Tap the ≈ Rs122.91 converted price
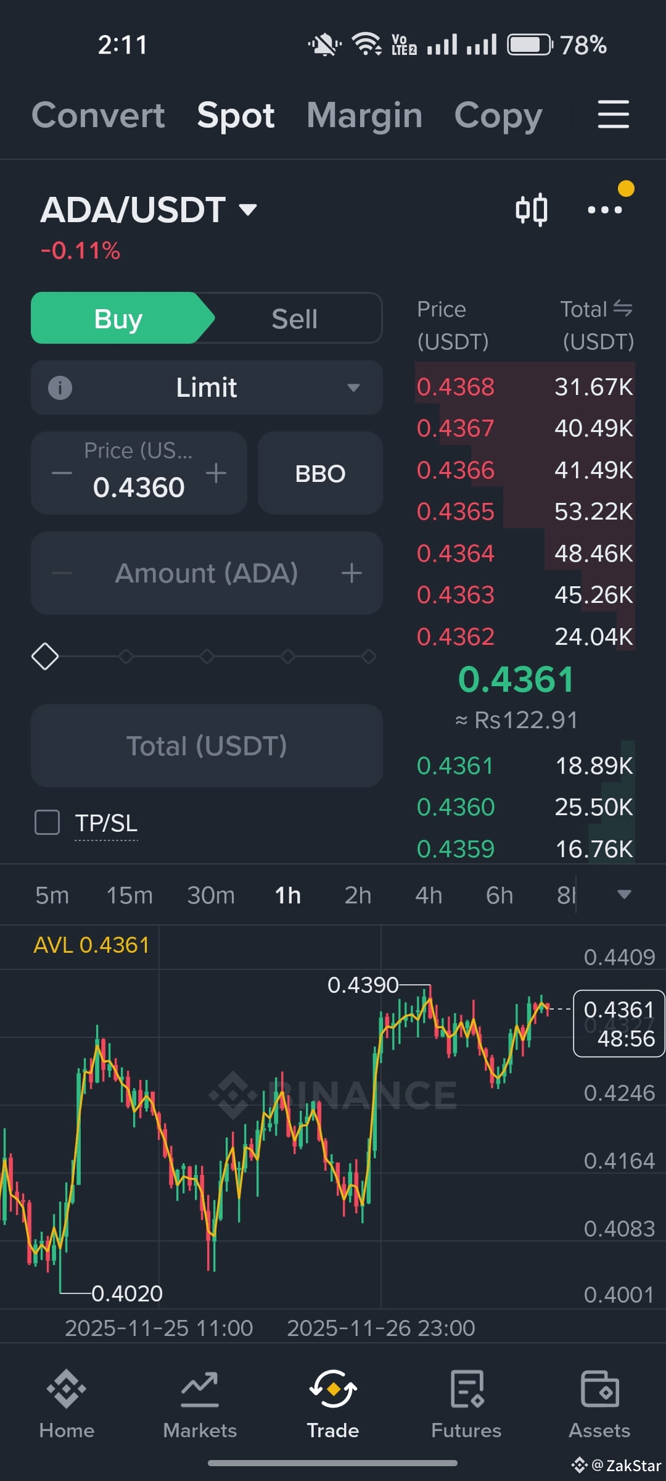Image resolution: width=666 pixels, height=1481 pixels. click(516, 720)
